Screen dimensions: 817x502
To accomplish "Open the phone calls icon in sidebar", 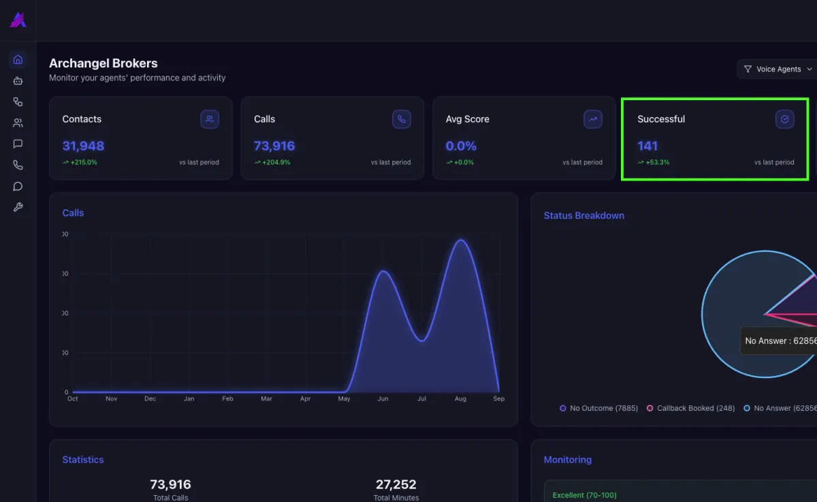I will click(x=18, y=166).
